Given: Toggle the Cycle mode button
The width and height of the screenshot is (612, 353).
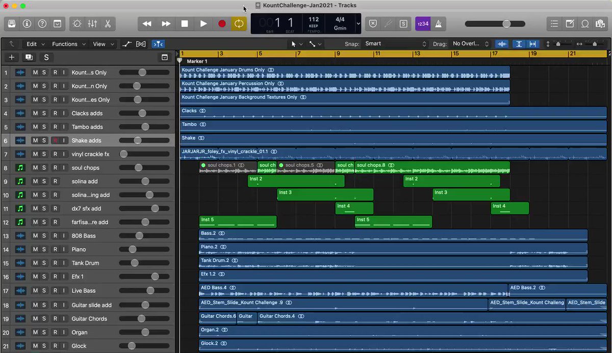Looking at the screenshot, I should [238, 23].
